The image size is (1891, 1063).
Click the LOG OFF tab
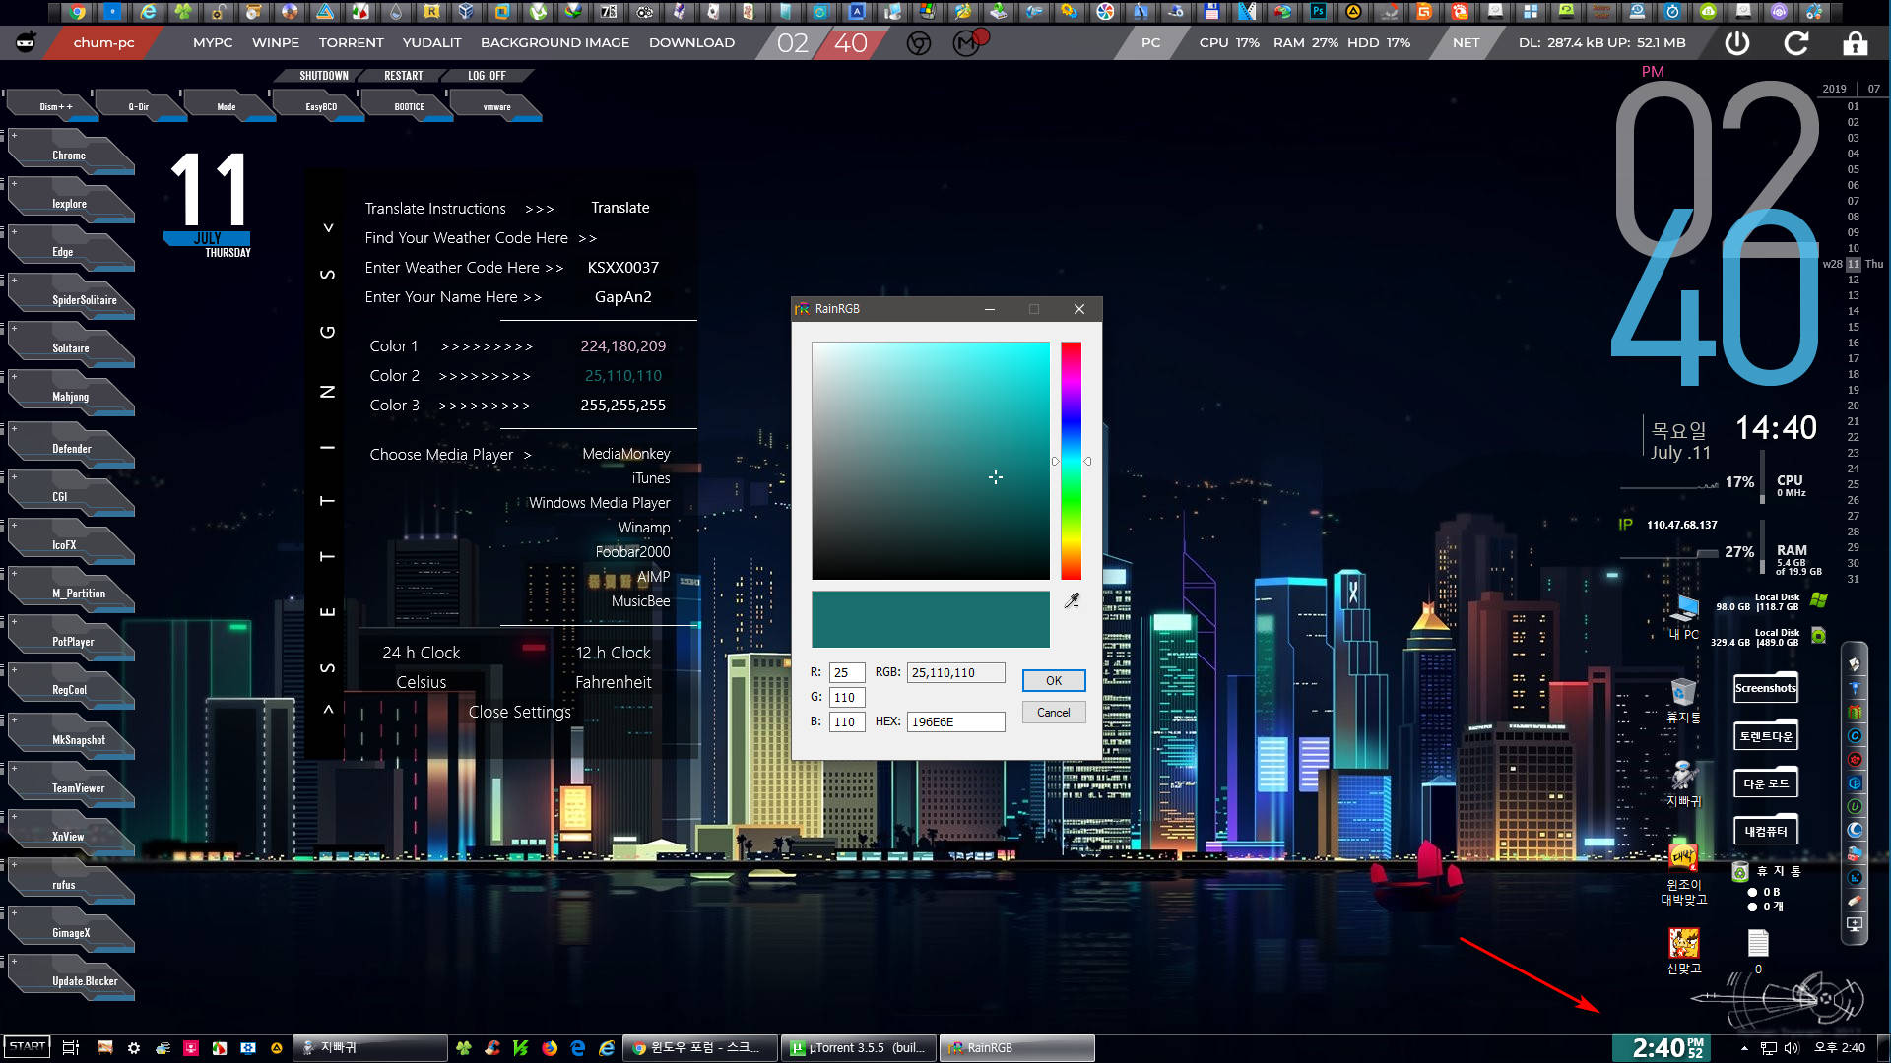coord(487,76)
